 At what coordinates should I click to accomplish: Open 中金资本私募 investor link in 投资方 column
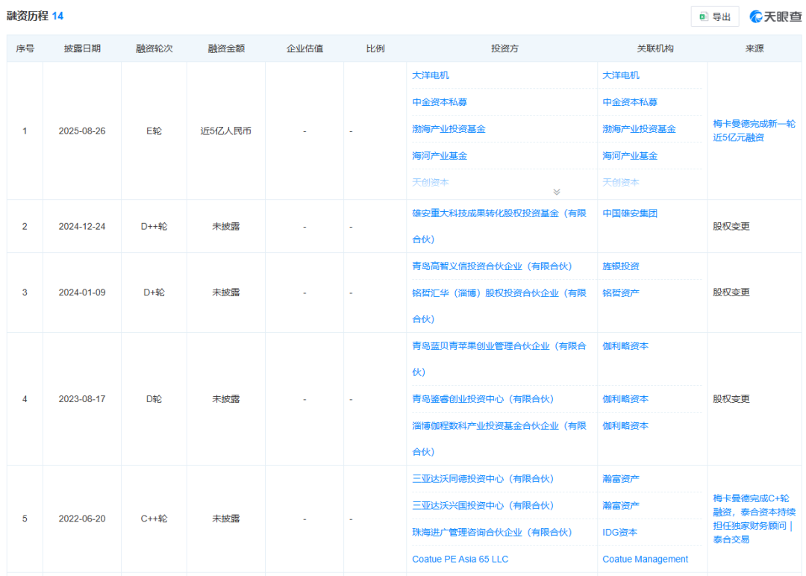440,102
